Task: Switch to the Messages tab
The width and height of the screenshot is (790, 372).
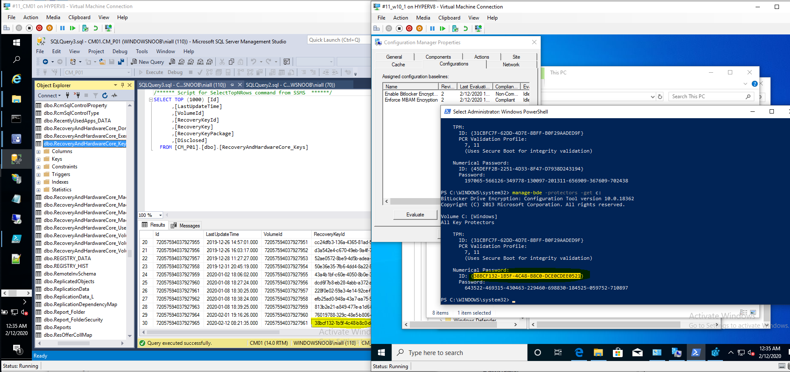Action: (185, 225)
